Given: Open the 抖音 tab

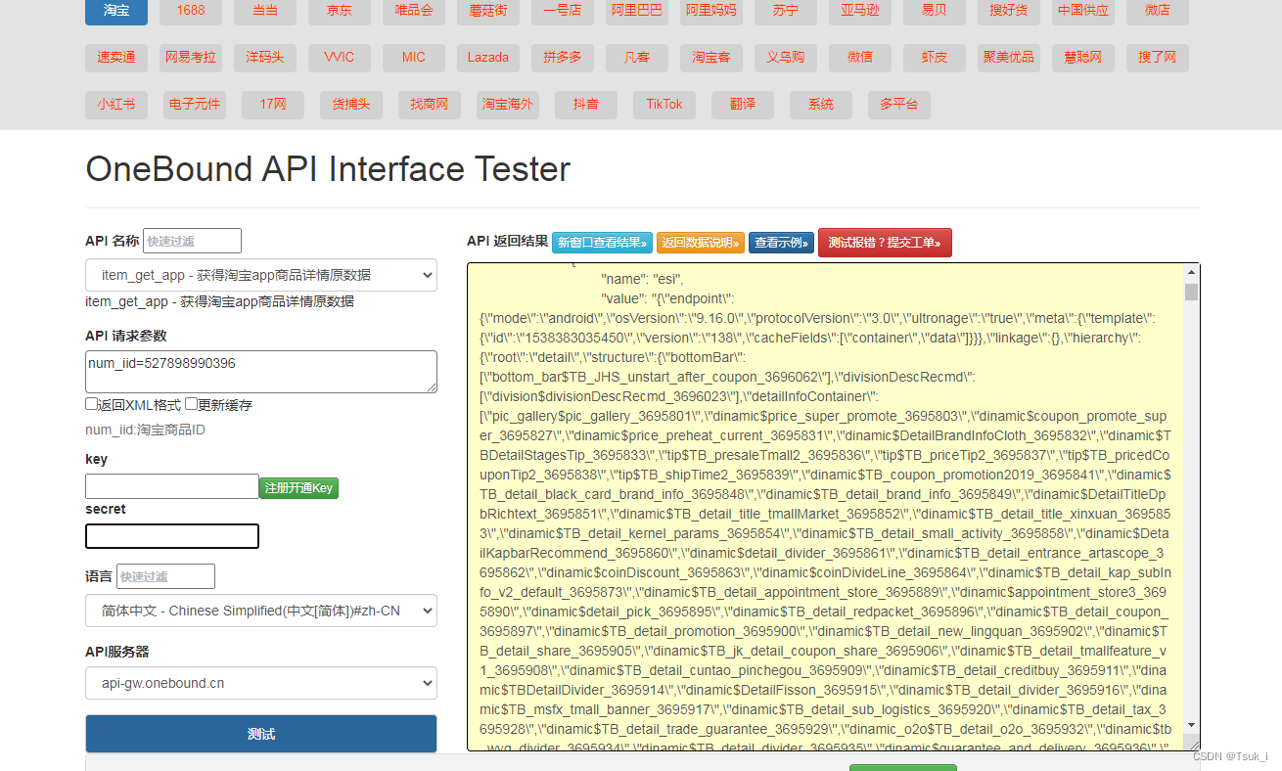Looking at the screenshot, I should [586, 105].
